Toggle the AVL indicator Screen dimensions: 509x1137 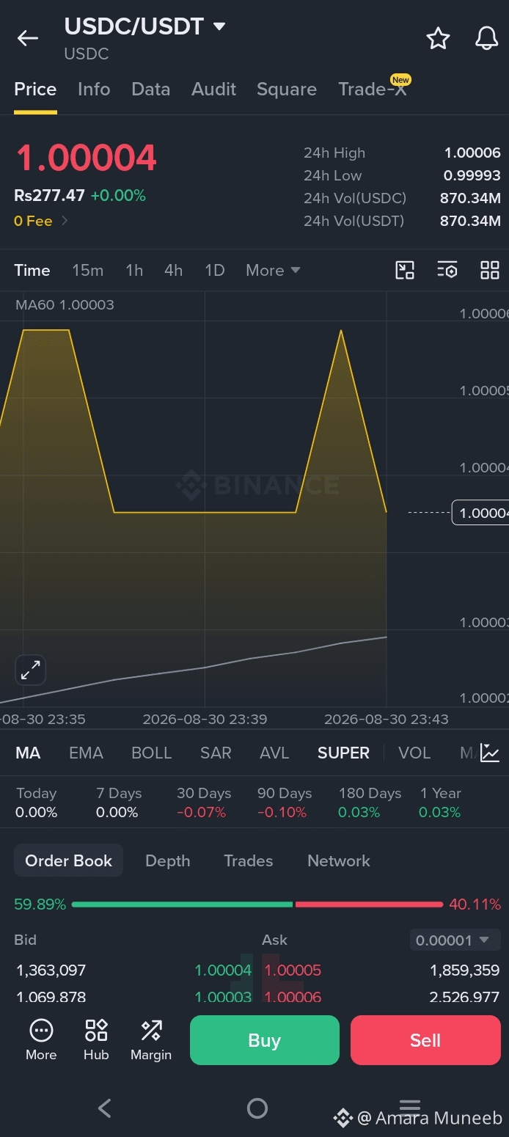pos(274,753)
